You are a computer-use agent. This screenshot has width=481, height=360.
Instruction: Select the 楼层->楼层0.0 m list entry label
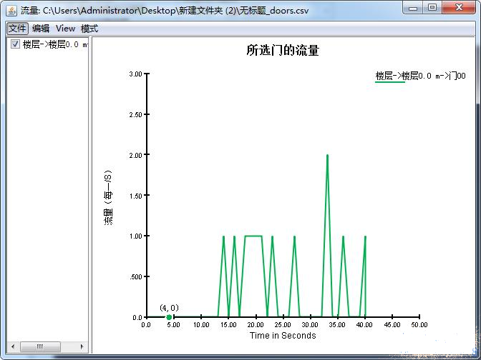point(55,44)
